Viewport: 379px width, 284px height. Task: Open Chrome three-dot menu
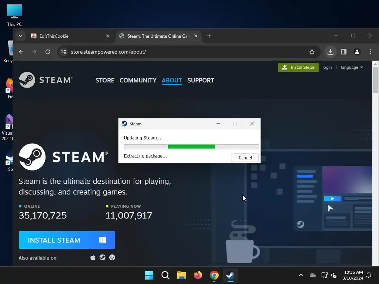[x=370, y=52]
